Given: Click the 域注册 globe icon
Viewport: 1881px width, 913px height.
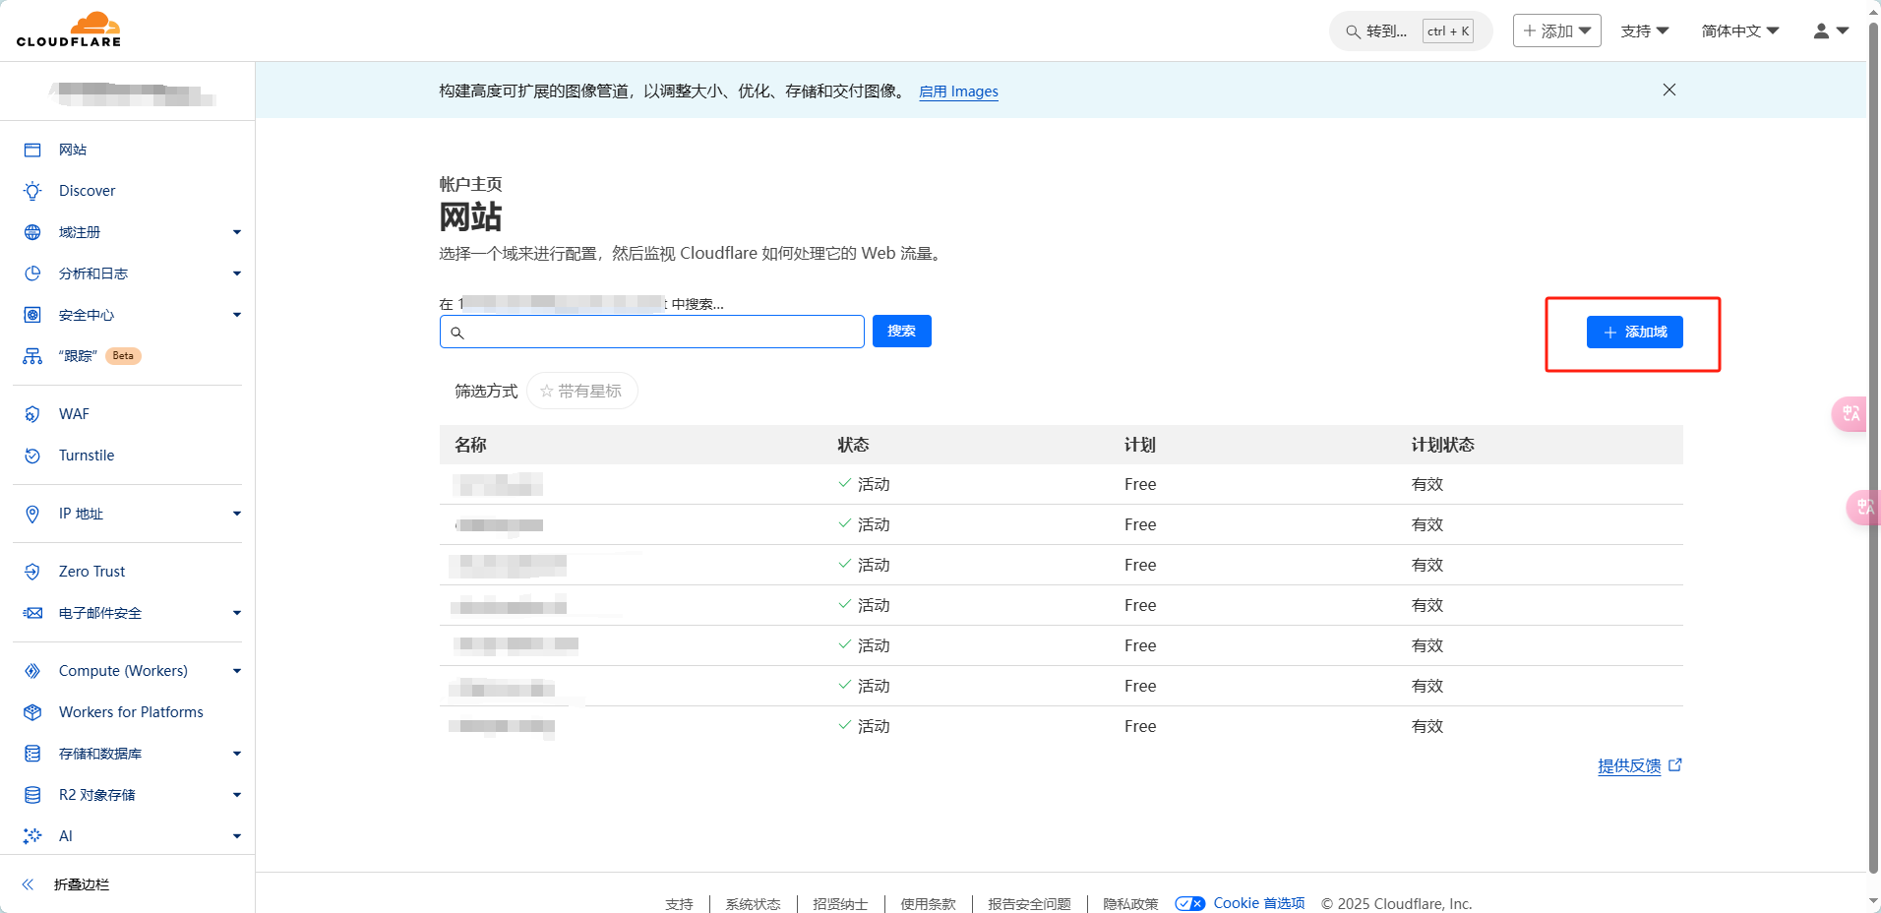Looking at the screenshot, I should [x=32, y=232].
